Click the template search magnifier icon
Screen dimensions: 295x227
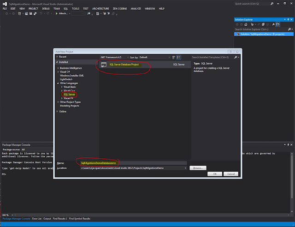(236, 57)
